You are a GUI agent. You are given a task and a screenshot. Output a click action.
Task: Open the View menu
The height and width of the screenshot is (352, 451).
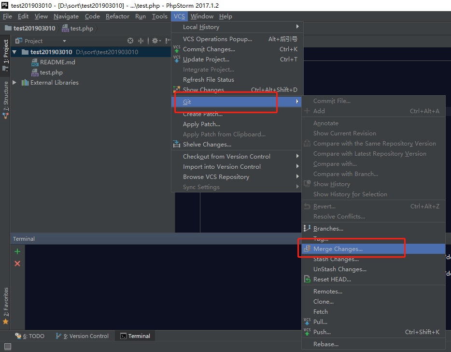(x=41, y=16)
